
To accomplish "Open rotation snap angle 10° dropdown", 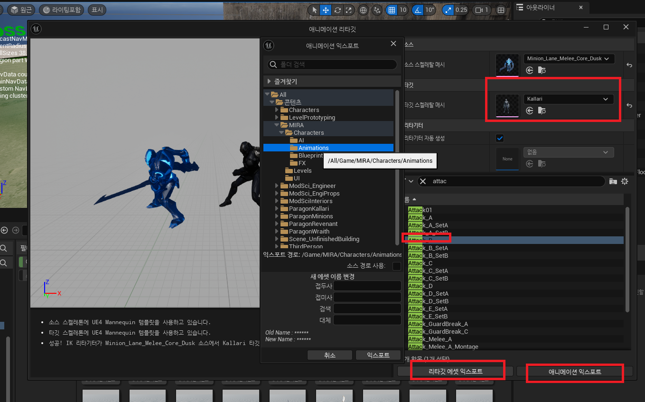I will click(x=430, y=10).
